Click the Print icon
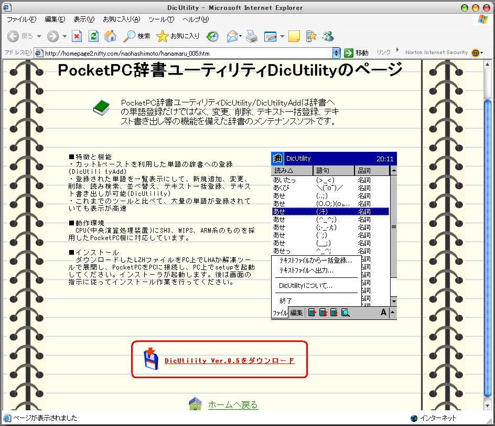The image size is (495, 426). coord(252,36)
